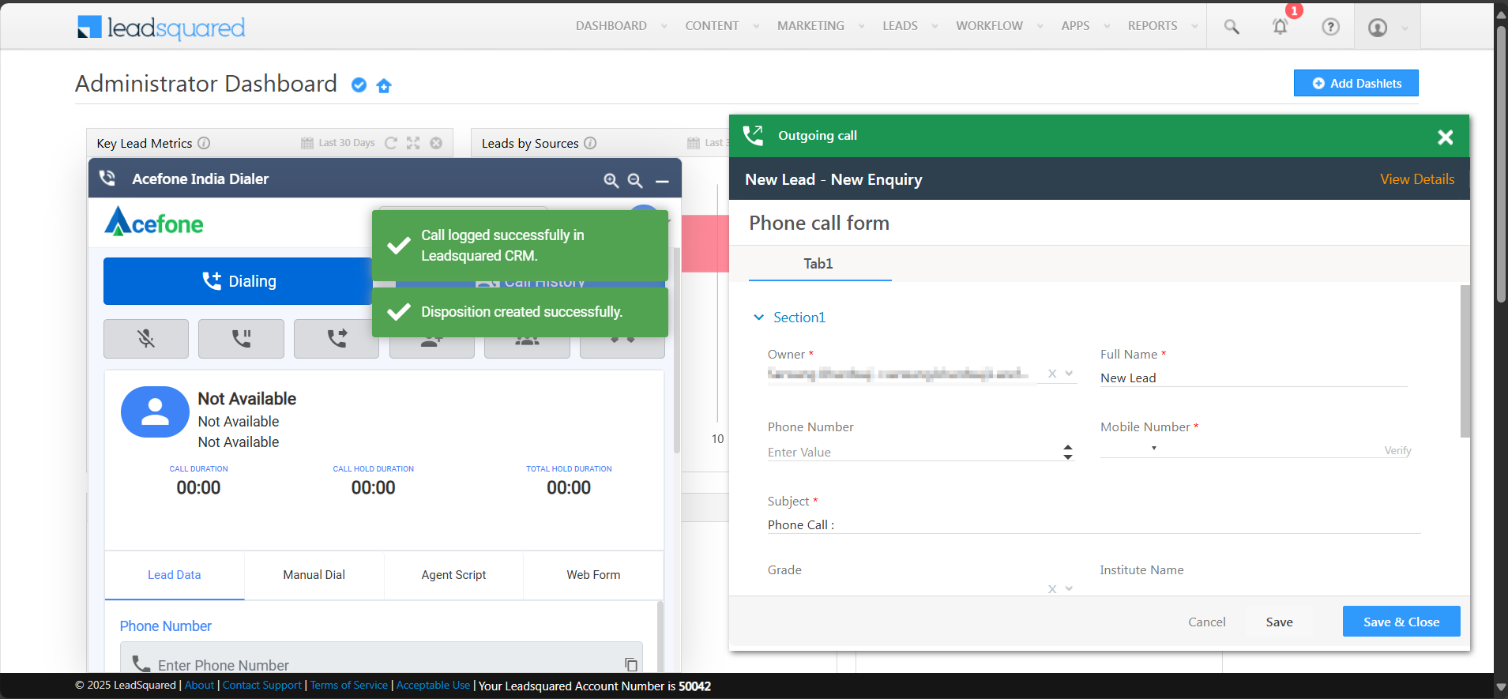Collapse Section1 in the phone call form
This screenshot has height=699, width=1508.
(x=758, y=318)
